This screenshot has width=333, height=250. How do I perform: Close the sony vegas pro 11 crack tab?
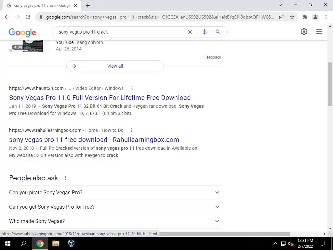pos(75,6)
